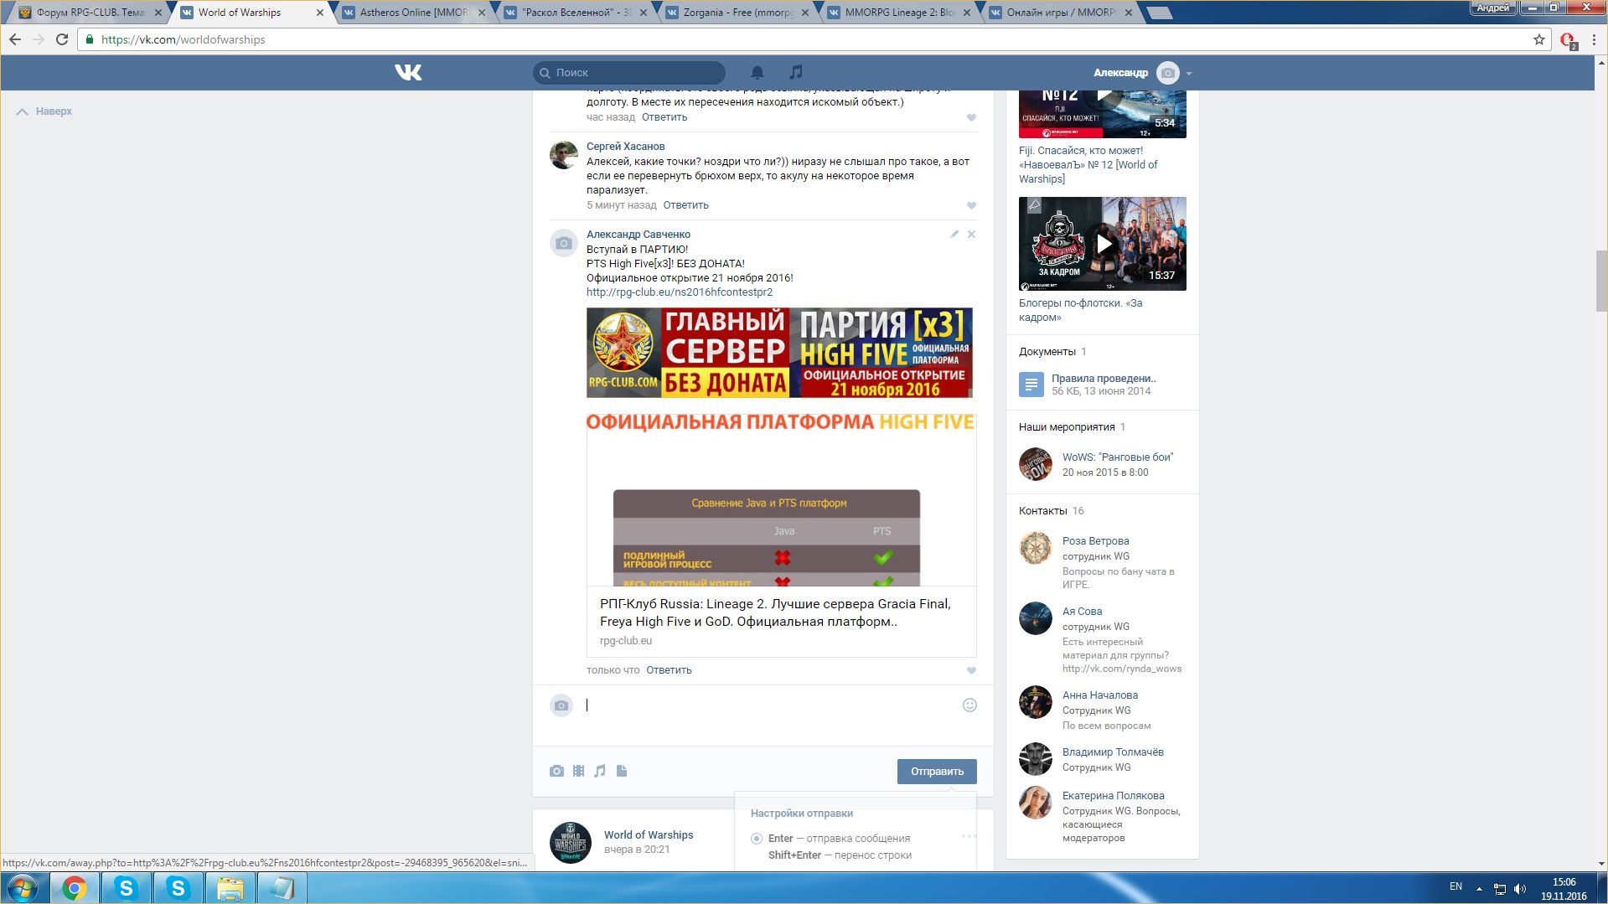Open rpg-club.eu/ns2016hfcontestpr2 link in comment
The height and width of the screenshot is (904, 1608).
point(680,292)
